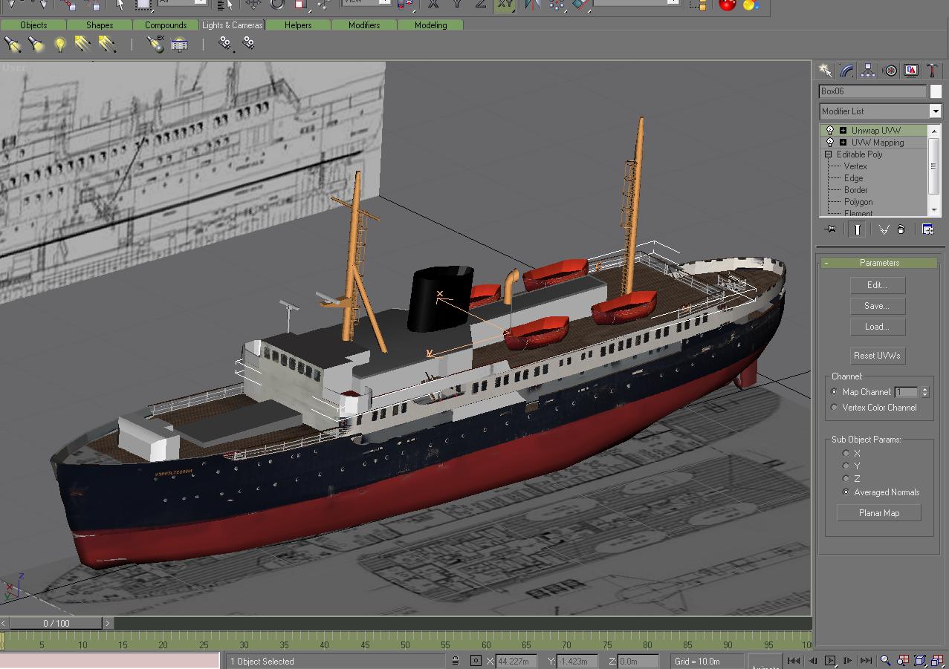Select the Target Spotlight tool icon
The height and width of the screenshot is (669, 949).
[x=13, y=45]
